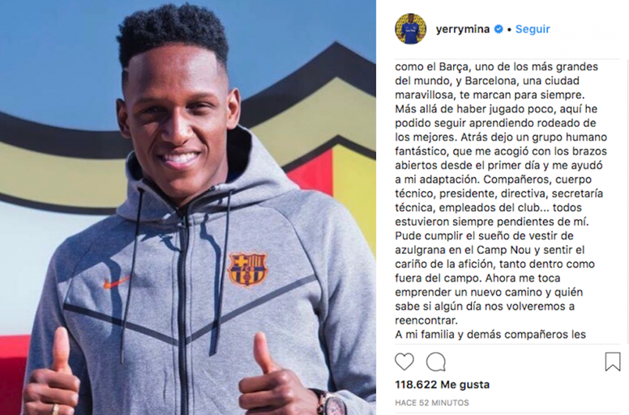Open comments using the speech bubble icon
Screen dimensions: 629x415
click(x=435, y=362)
